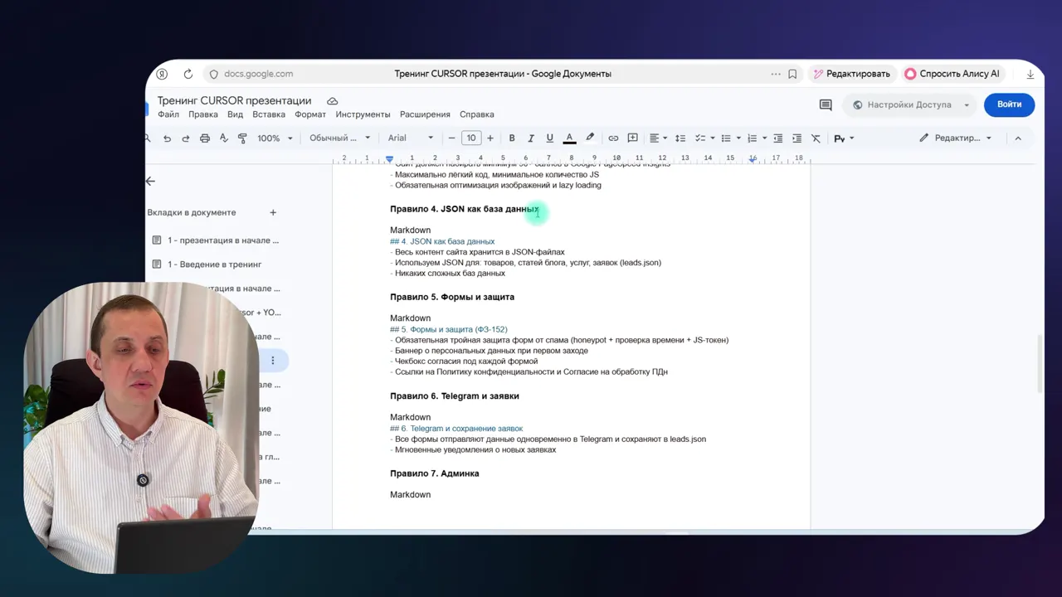Image resolution: width=1062 pixels, height=597 pixels.
Task: Open the Файл menu
Action: point(168,114)
